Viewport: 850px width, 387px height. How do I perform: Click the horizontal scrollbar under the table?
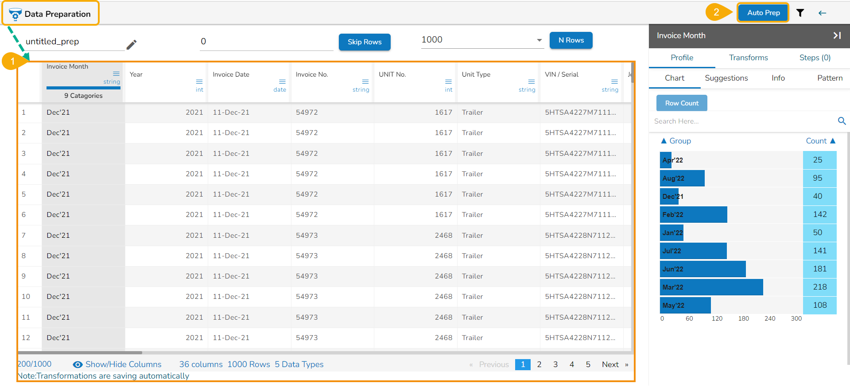point(80,353)
